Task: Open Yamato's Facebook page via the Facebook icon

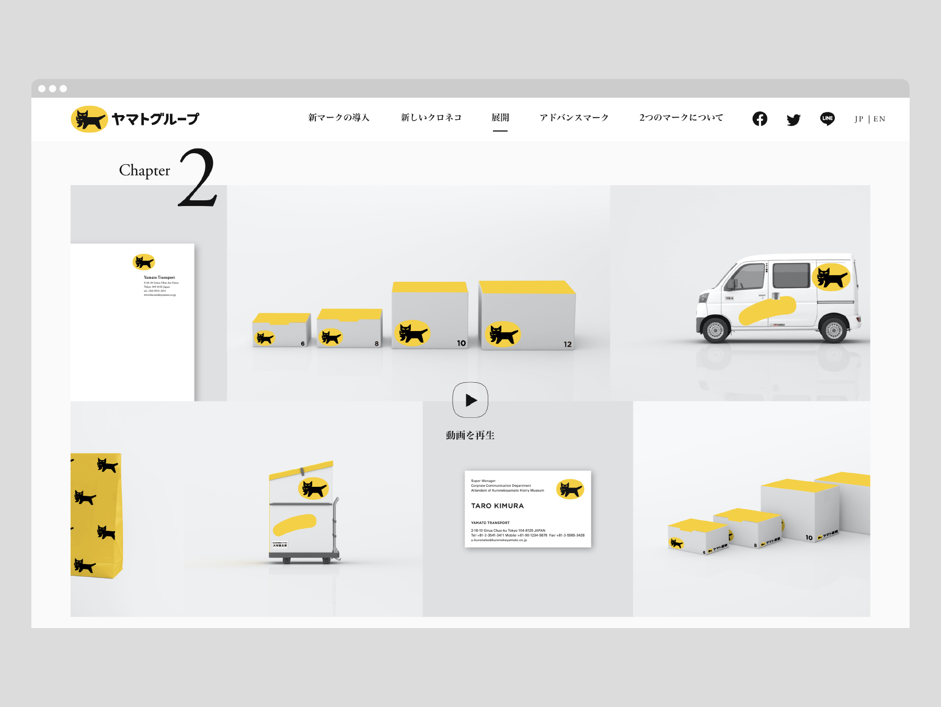Action: 759,119
